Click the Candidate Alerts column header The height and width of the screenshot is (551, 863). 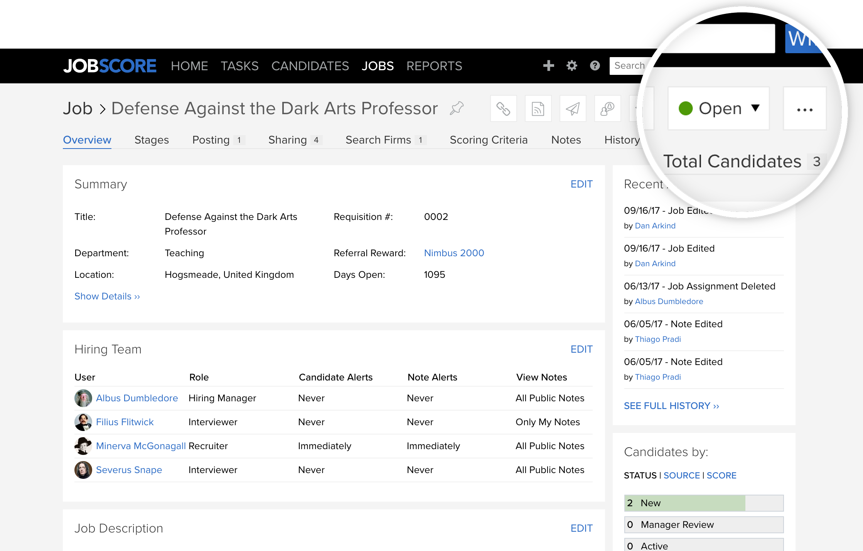coord(335,377)
